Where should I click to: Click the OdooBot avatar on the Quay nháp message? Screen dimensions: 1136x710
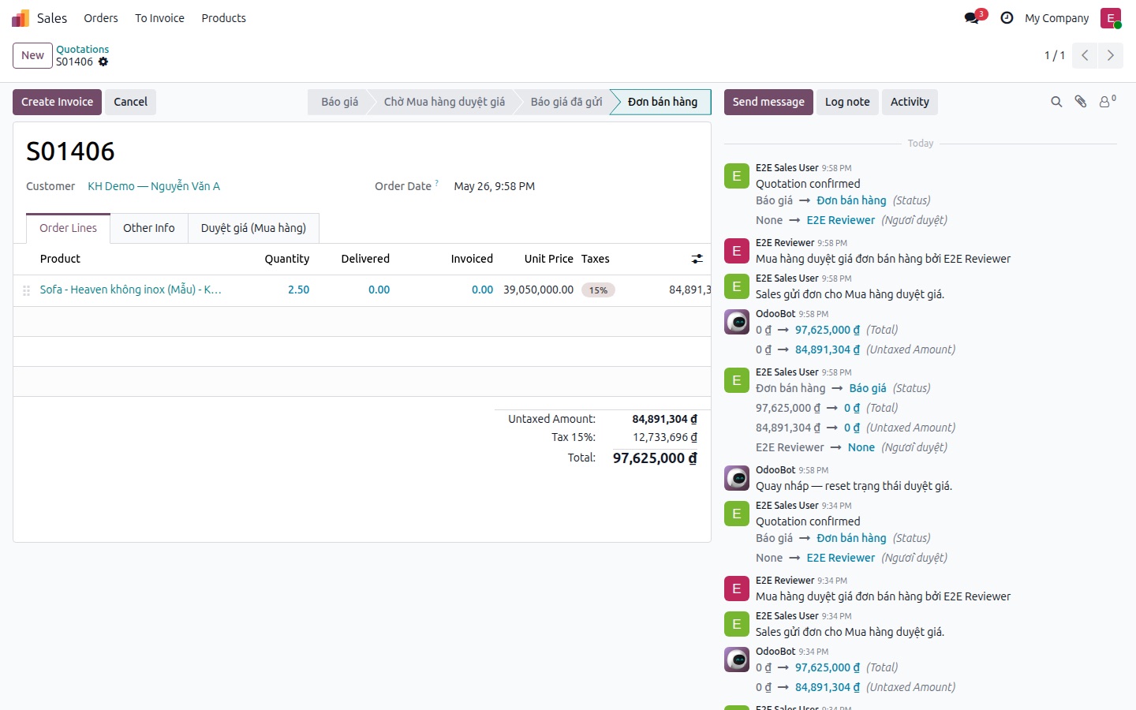pos(737,478)
